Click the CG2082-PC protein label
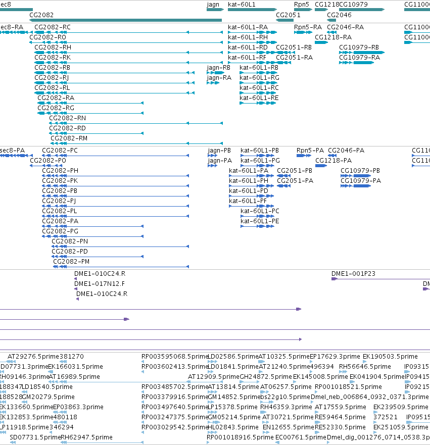430x445 pixels. [60, 151]
